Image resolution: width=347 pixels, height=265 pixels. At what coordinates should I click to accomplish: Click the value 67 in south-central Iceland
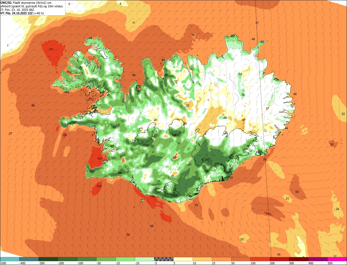tap(174, 158)
